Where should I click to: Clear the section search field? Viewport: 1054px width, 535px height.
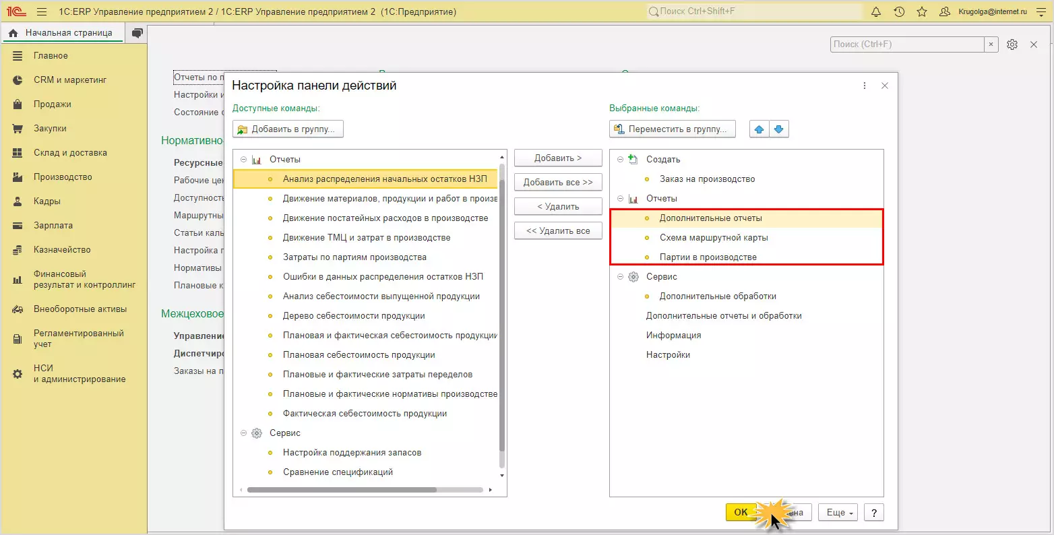(x=991, y=44)
